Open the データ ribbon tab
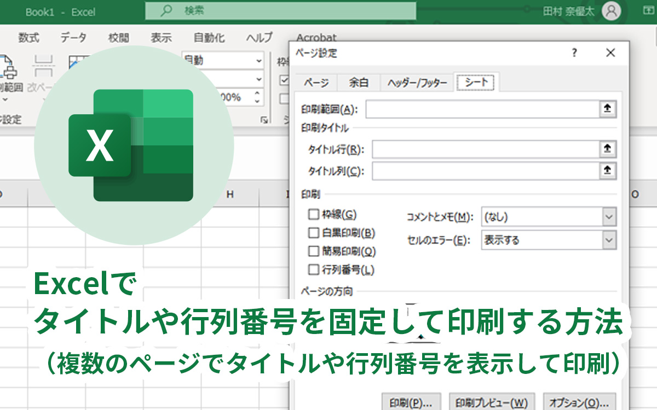Image resolution: width=657 pixels, height=410 pixels. coord(73,38)
